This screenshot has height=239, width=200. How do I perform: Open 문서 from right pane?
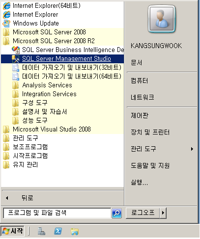[136, 63]
